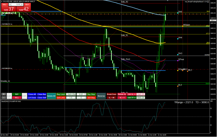The image size is (217, 137).
Task: Click the Close All button
Action: click(32, 94)
